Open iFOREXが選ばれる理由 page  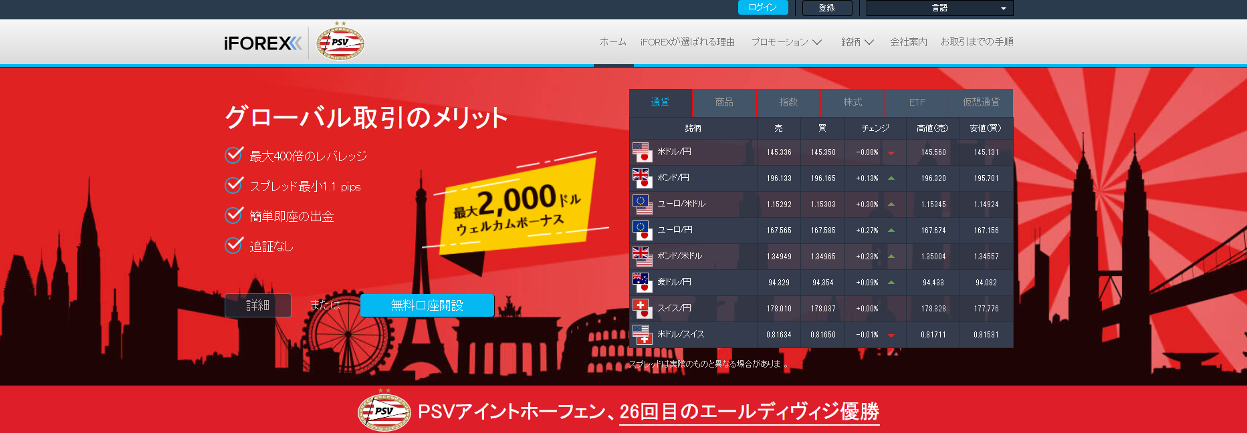[687, 42]
